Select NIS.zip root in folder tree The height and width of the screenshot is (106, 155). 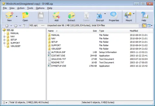(x=10, y=30)
